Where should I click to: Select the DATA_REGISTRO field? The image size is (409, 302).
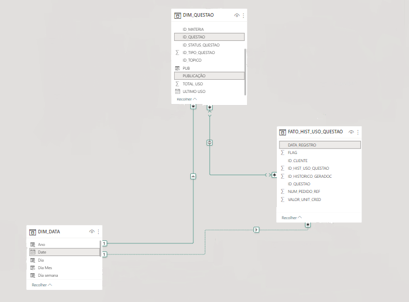(320, 145)
